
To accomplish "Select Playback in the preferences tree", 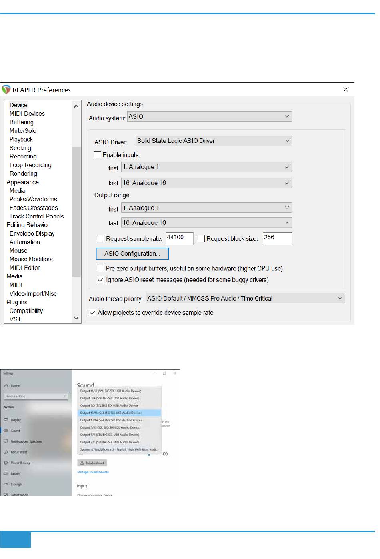I will (x=21, y=139).
